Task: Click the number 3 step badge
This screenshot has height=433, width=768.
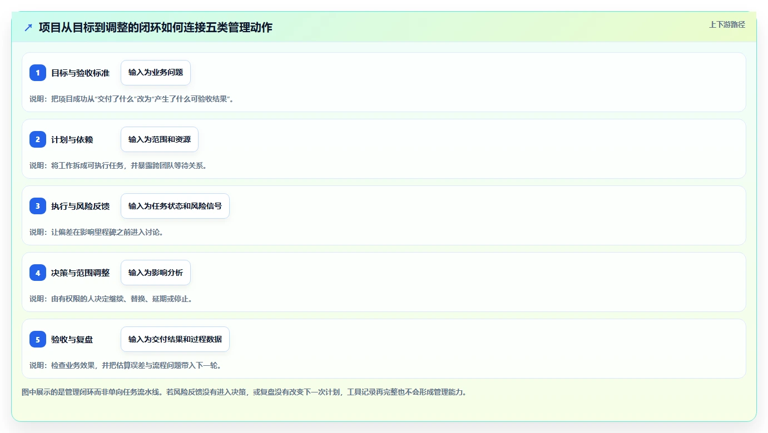Action: click(38, 206)
